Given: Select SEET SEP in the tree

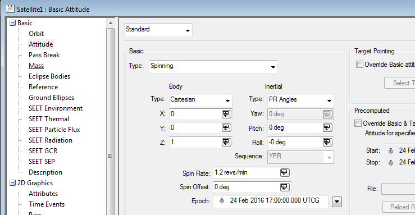Looking at the screenshot, I should [x=42, y=162].
